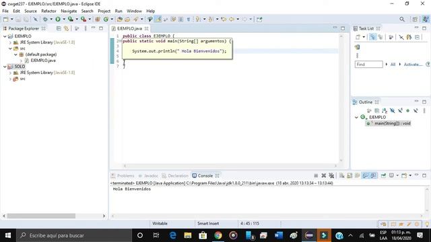Switch to the Javadoc tab

(148, 175)
